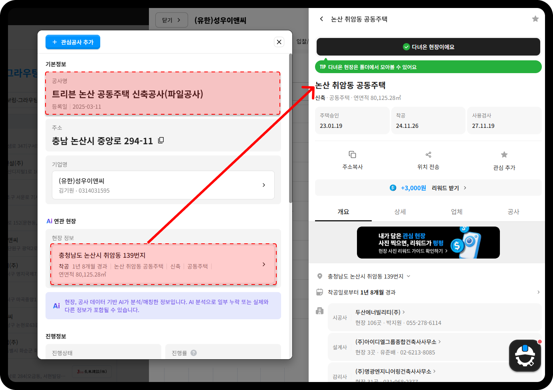Click the companies building icon
The image size is (553, 390).
[x=319, y=311]
